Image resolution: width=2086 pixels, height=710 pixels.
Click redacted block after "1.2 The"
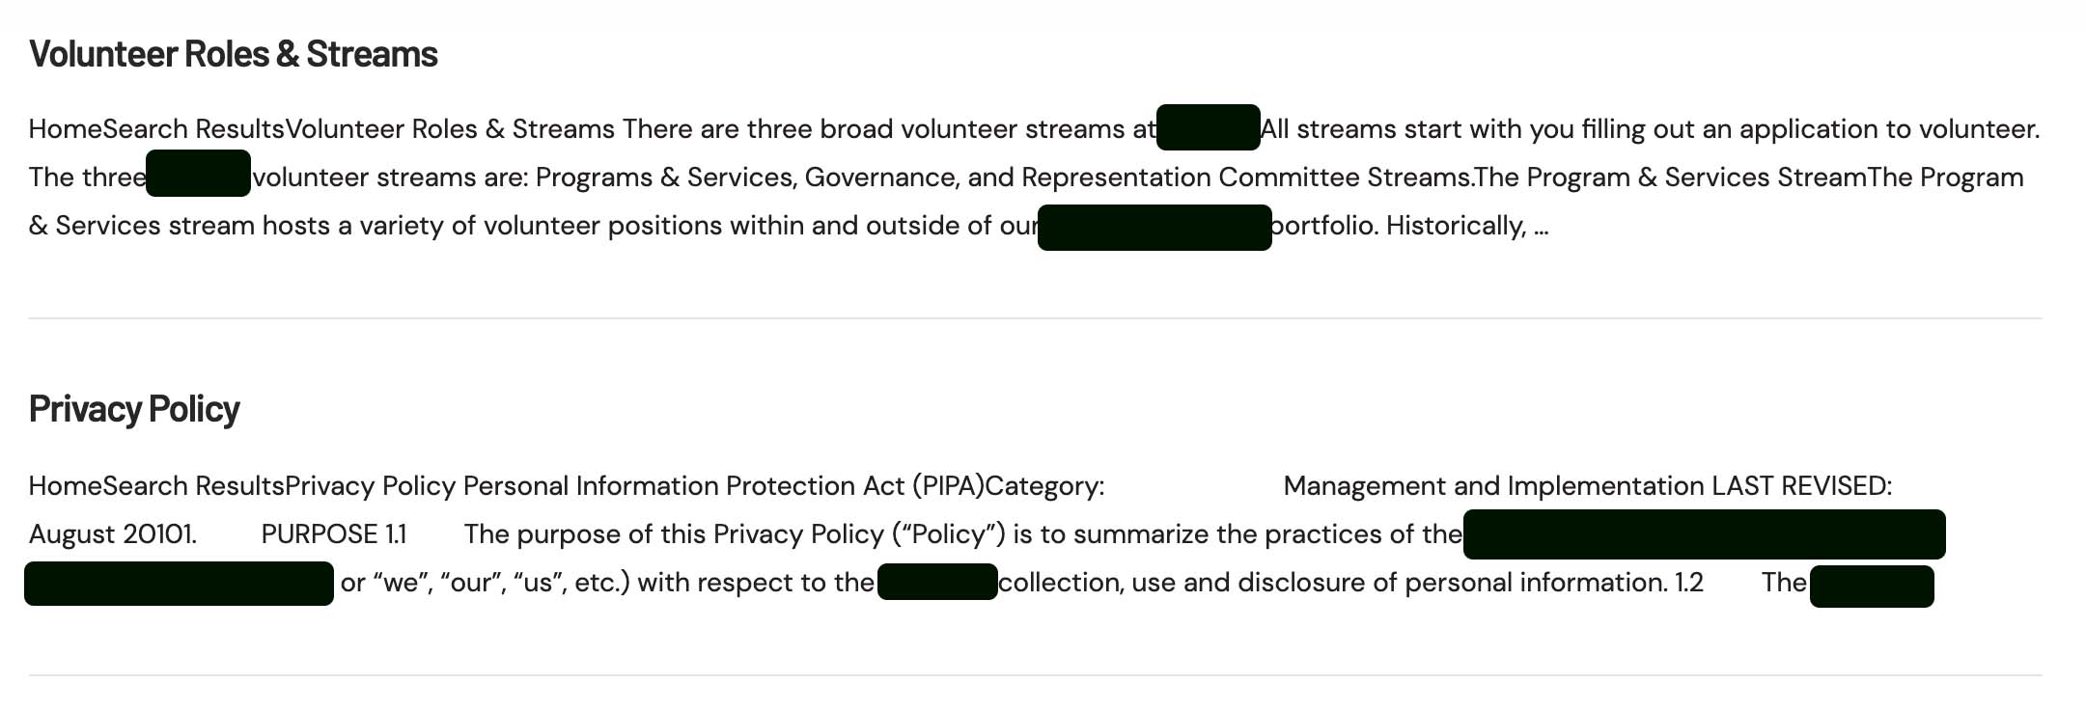1871,587
